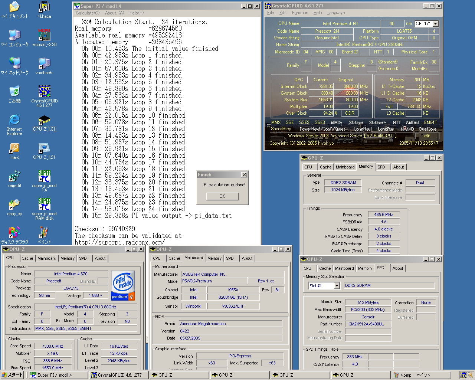Viewport: 475px width, 380px height.
Task: Open the +Lhaca desktop icon
Action: point(44,10)
